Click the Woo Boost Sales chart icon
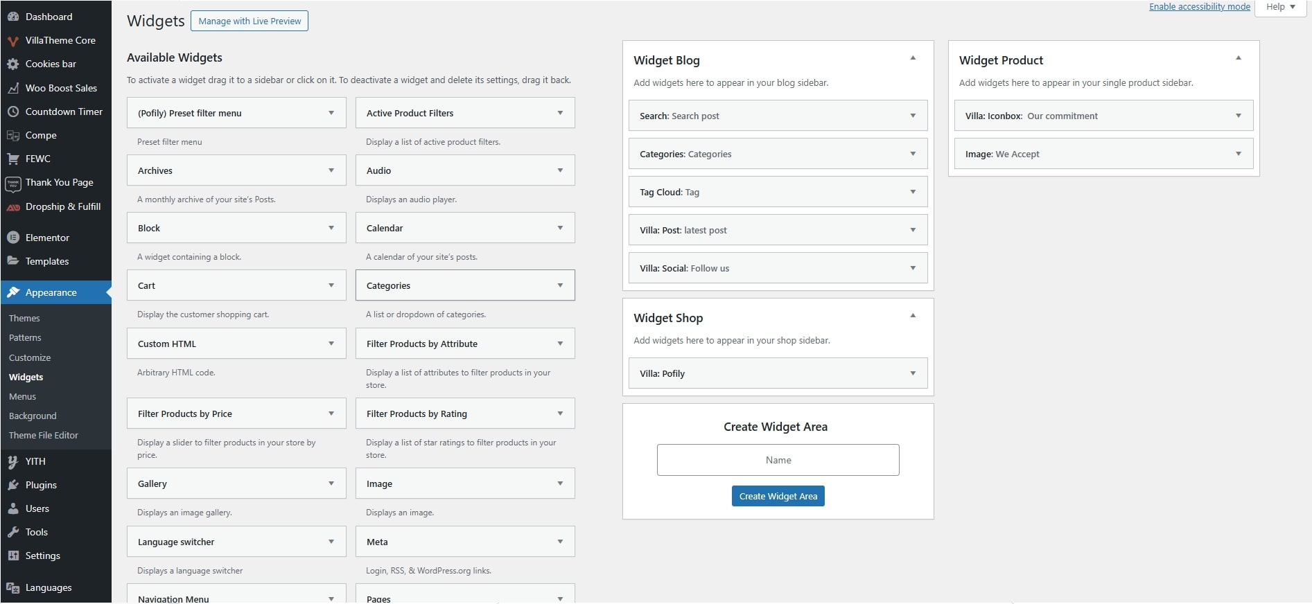 (x=12, y=88)
